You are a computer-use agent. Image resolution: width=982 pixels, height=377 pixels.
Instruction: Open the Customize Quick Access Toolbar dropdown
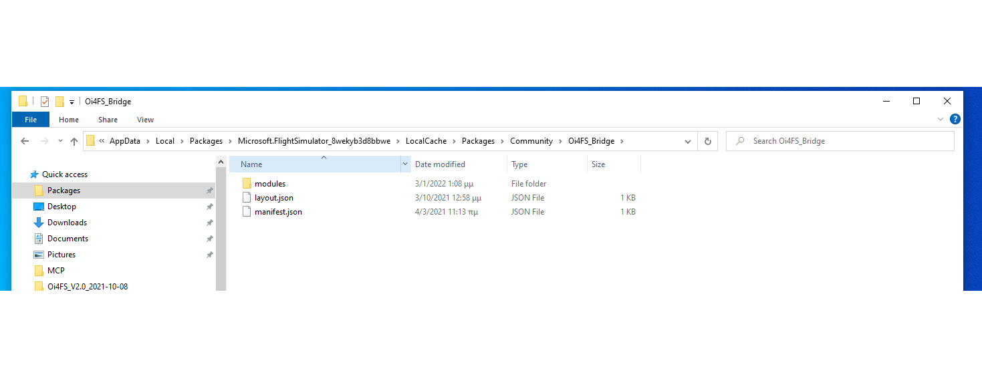point(72,102)
